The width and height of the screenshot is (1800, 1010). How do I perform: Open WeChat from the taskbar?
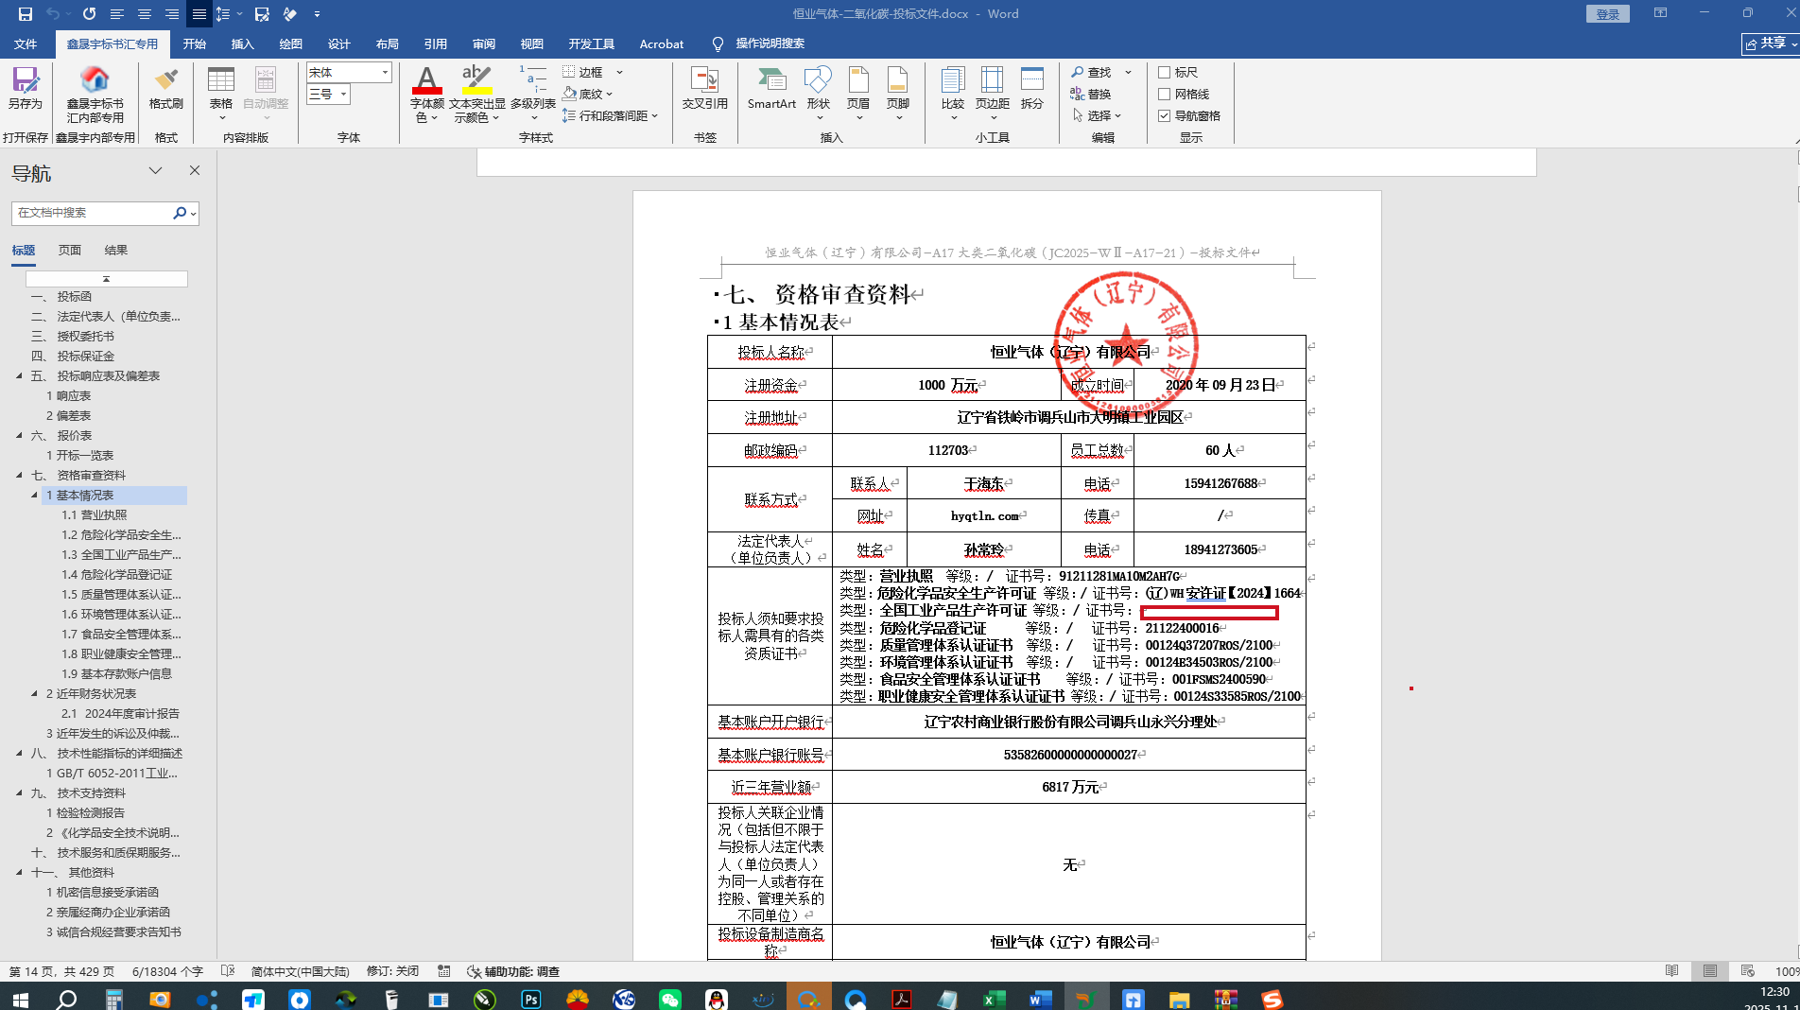click(670, 999)
